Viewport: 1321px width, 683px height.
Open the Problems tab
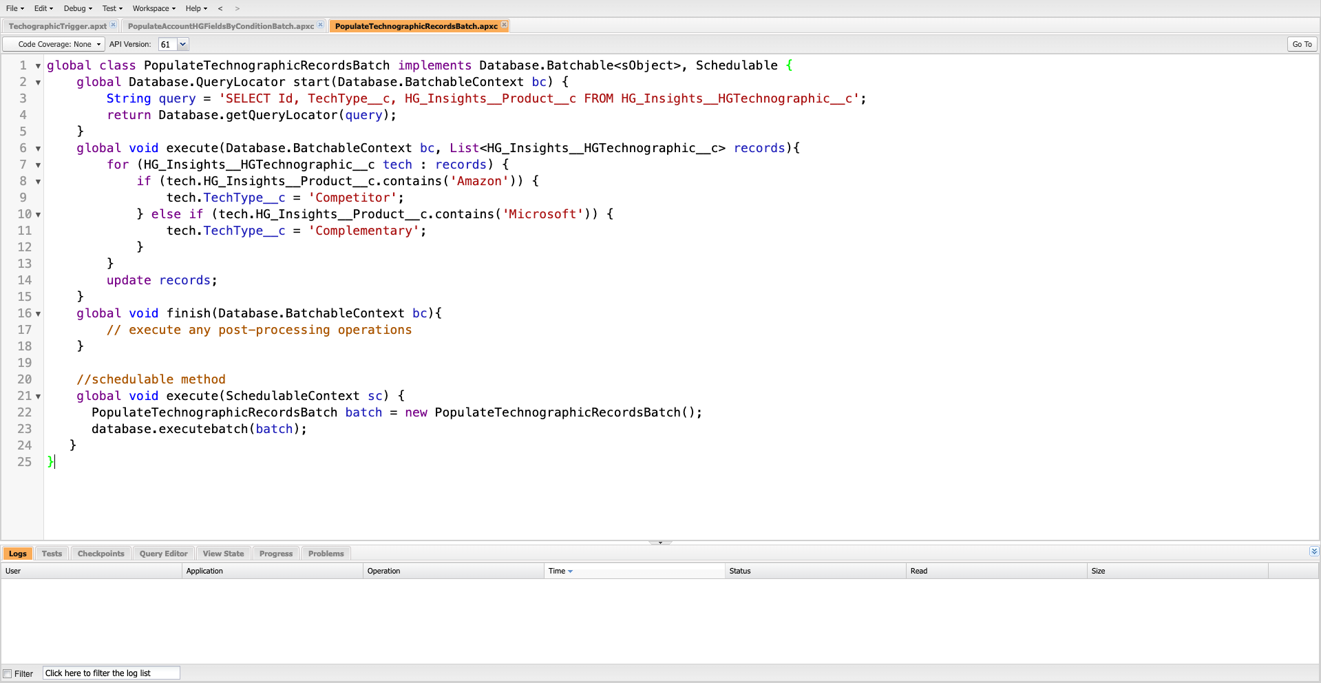pos(326,554)
